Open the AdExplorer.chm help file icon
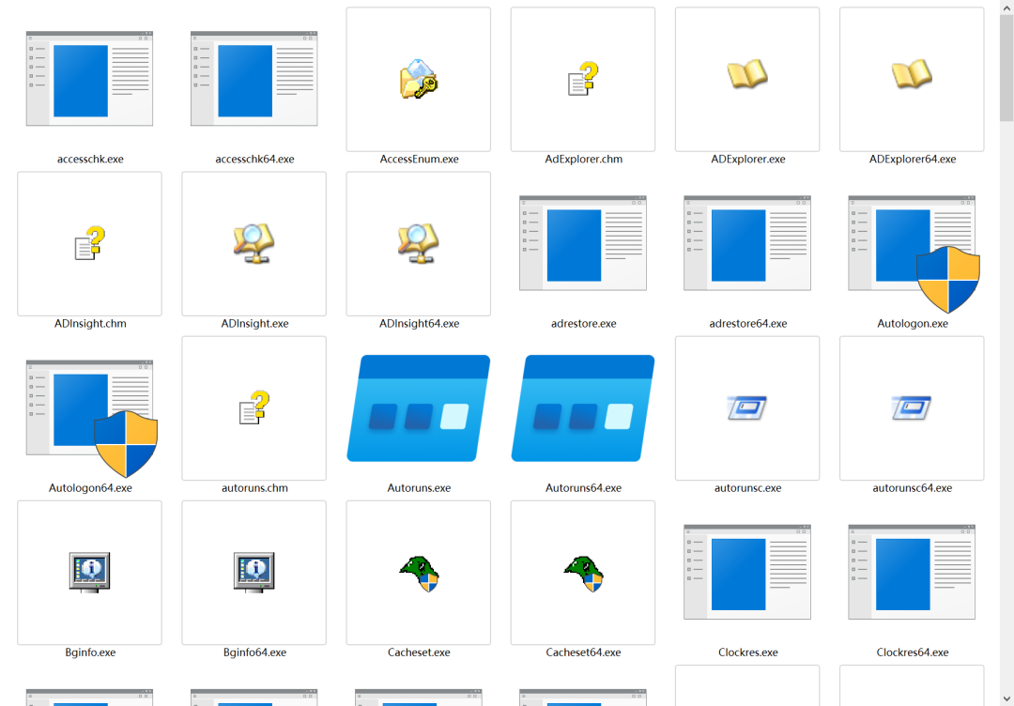Screen dimensions: 1014x706 [583, 79]
